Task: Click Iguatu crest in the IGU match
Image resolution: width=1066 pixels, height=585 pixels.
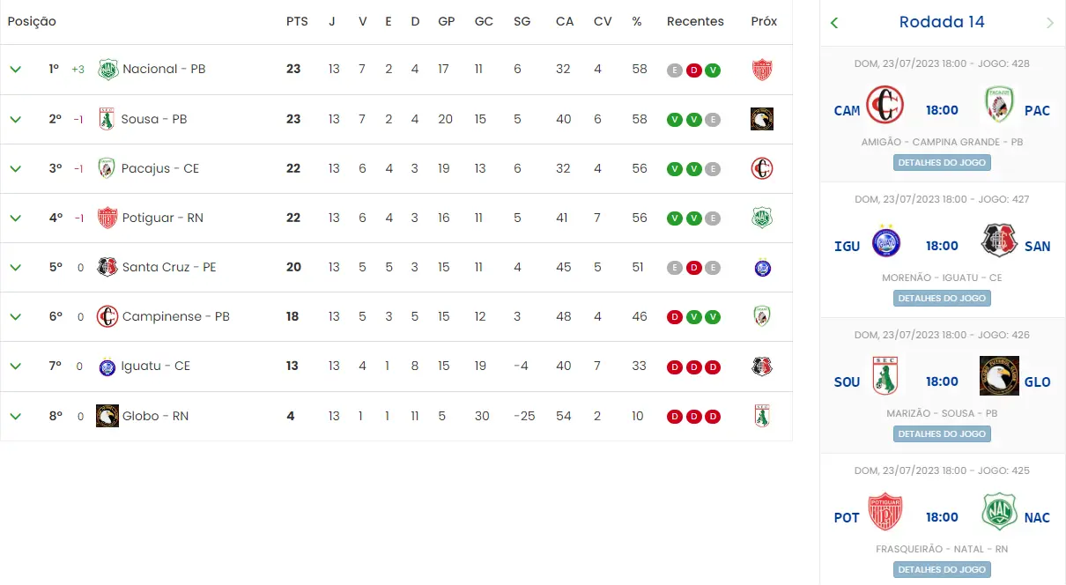Action: (x=885, y=241)
